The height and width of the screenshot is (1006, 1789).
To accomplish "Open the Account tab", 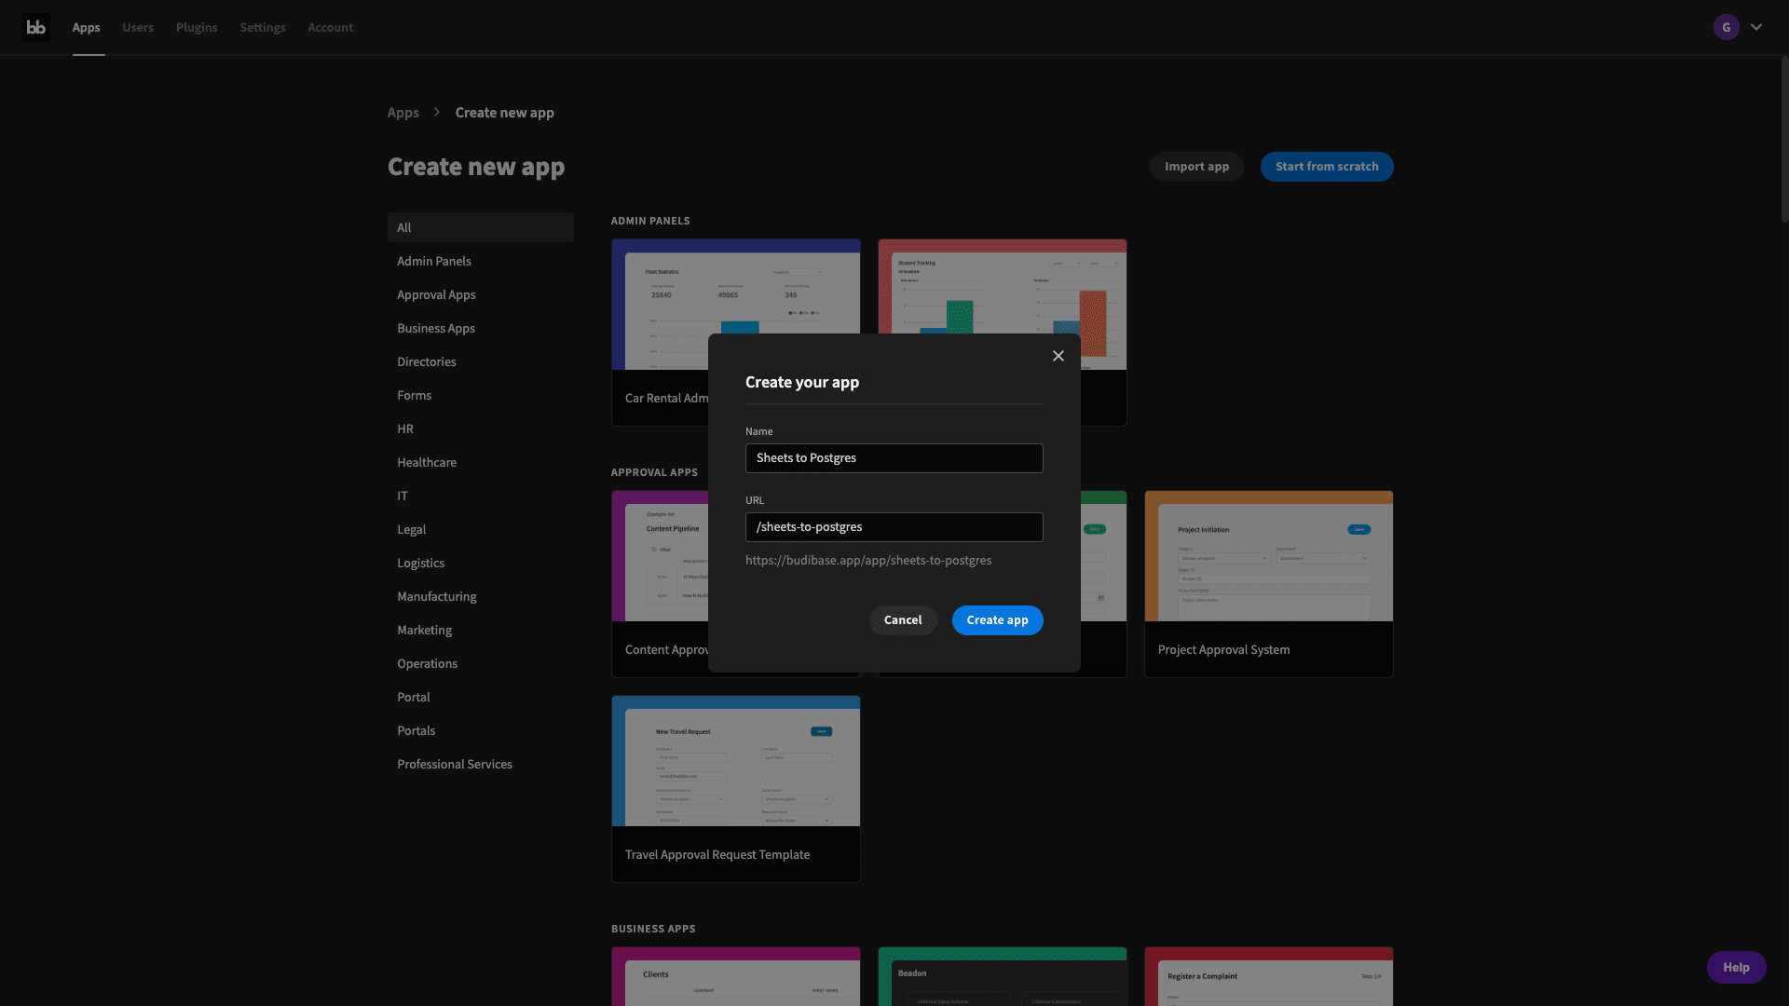I will click(x=331, y=27).
